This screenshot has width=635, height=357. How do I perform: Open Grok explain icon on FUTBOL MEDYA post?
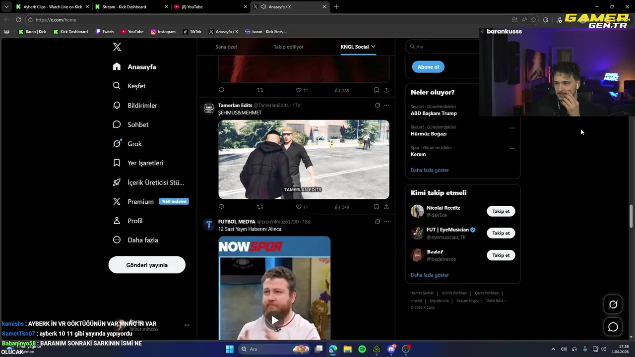point(378,222)
